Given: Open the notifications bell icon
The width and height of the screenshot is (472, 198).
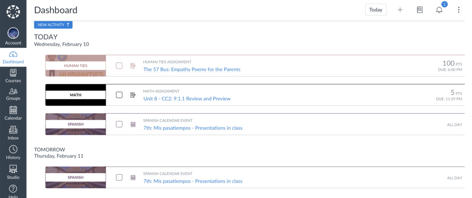Looking at the screenshot, I should tap(439, 10).
